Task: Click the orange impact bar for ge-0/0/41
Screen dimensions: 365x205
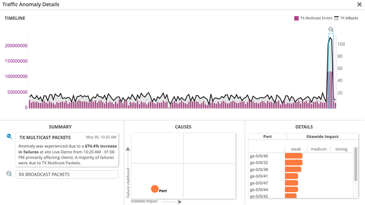Action: click(x=292, y=176)
